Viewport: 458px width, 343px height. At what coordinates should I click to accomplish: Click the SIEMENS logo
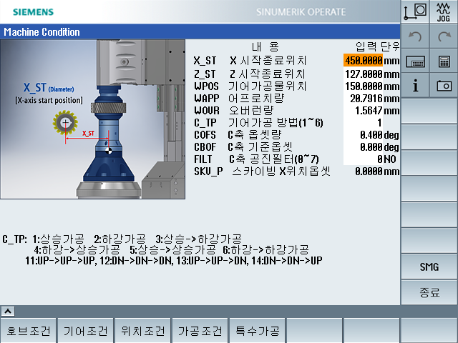33,12
